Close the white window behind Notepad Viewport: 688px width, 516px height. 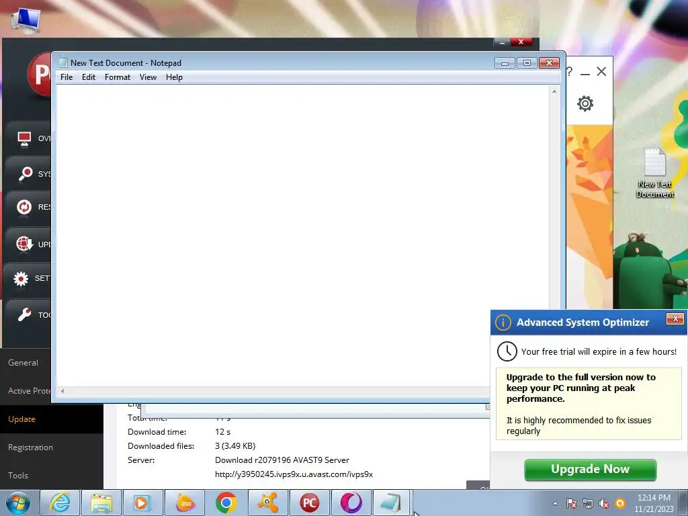(601, 71)
